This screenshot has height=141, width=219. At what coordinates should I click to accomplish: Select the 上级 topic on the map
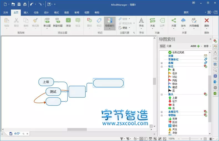[x=46, y=82]
